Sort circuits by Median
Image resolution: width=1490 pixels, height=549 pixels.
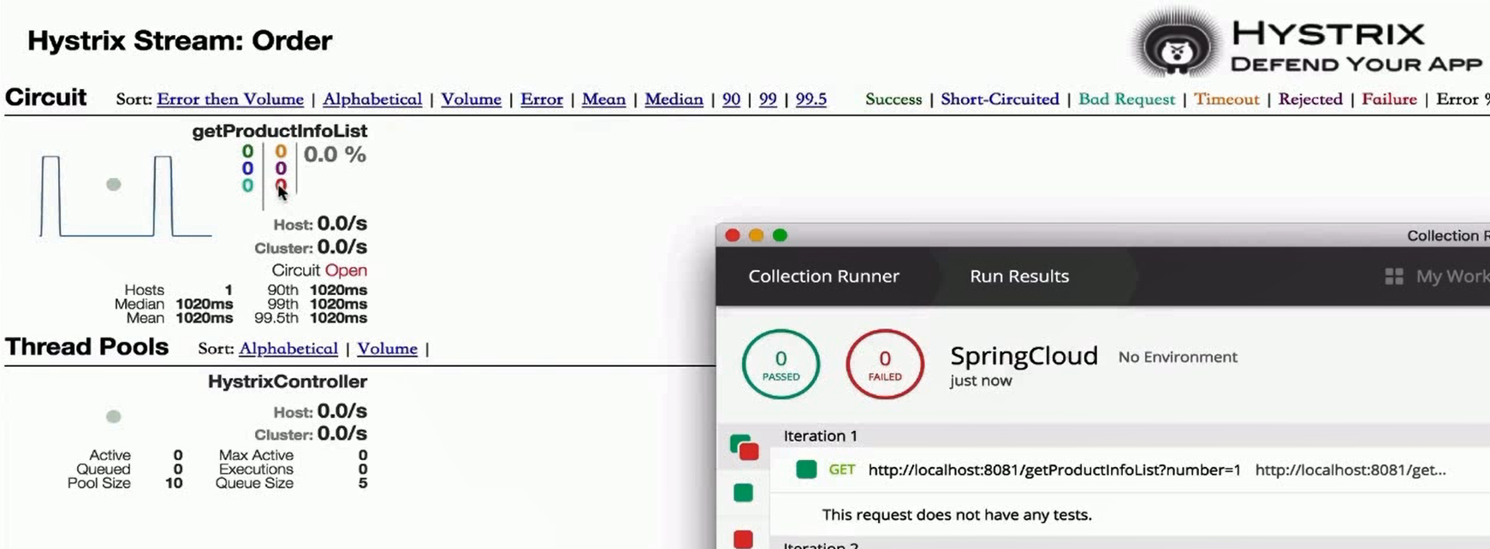tap(674, 99)
